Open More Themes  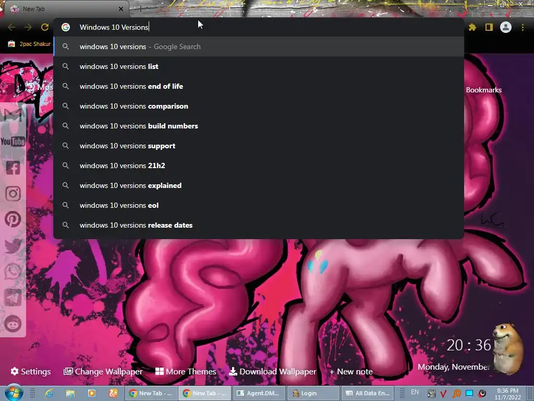point(186,371)
